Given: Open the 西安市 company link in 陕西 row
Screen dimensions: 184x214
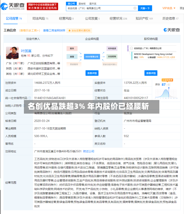Looking at the screenshot, I should coord(44,68).
